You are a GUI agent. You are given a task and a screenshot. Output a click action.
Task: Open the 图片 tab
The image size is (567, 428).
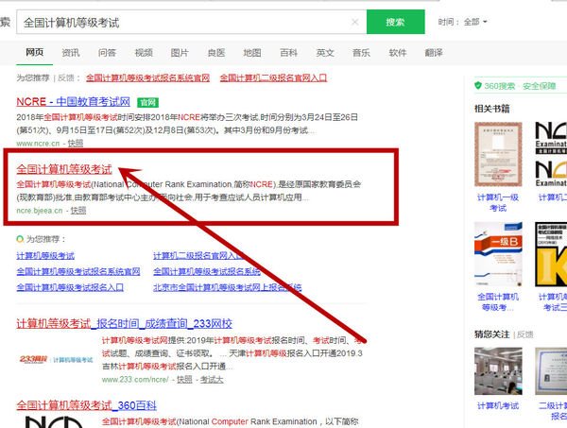(x=180, y=53)
